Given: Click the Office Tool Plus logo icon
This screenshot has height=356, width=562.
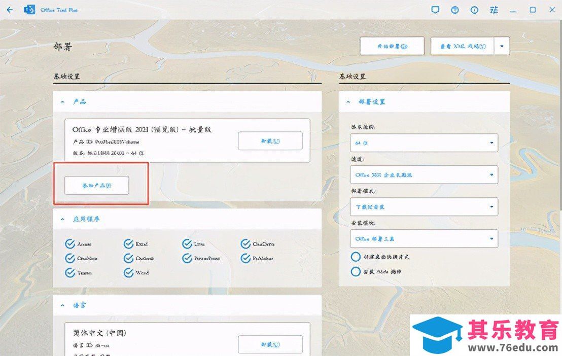Looking at the screenshot, I should pyautogui.click(x=29, y=10).
